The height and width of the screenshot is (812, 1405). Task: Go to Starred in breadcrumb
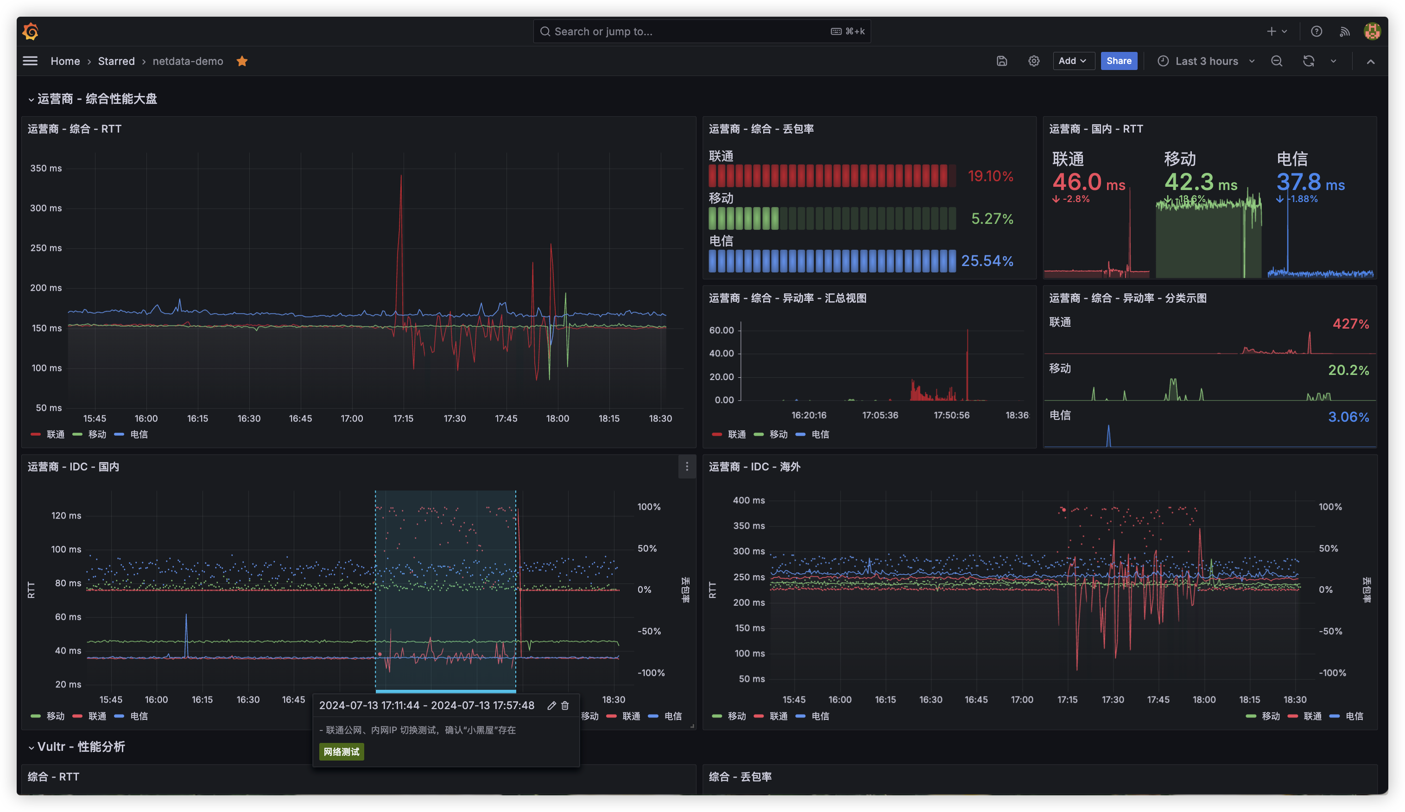116,61
